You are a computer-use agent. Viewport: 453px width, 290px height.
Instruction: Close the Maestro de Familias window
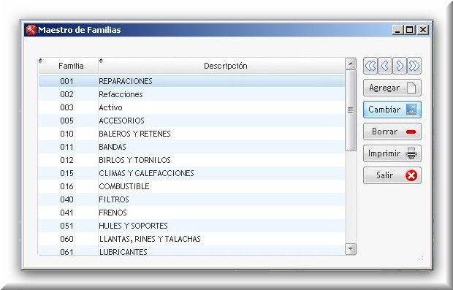pos(423,30)
